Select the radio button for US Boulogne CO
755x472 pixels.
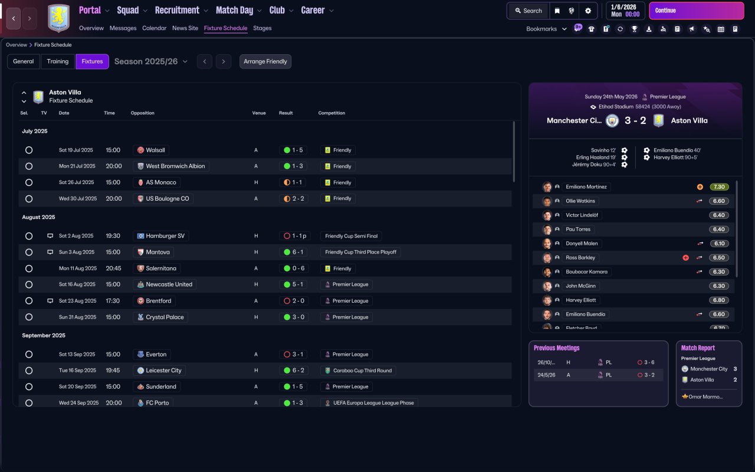click(29, 199)
